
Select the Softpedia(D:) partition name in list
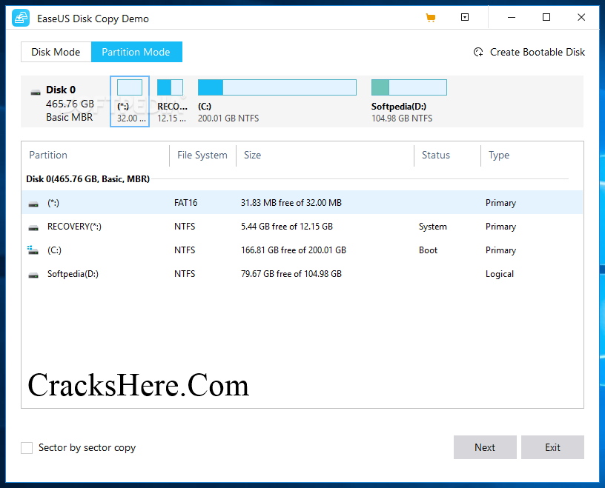(73, 274)
